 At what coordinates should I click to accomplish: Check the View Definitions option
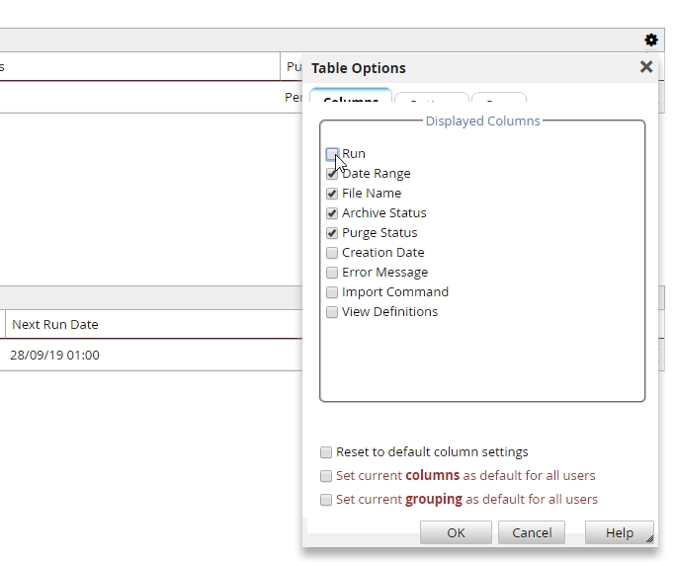coord(332,312)
